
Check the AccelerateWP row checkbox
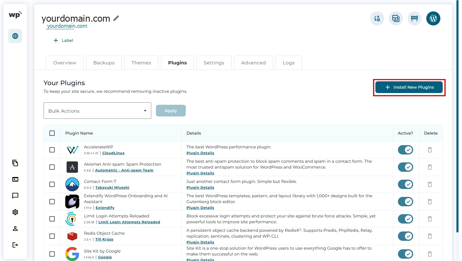[52, 150]
